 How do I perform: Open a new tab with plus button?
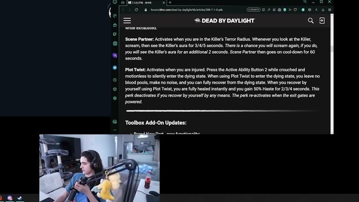tap(170, 2)
